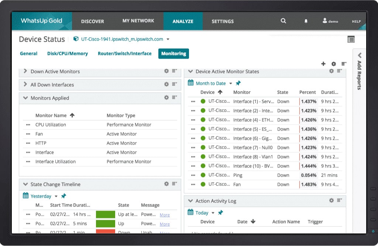Collapse the Monitors Applied panel
378x246 pixels.
click(x=25, y=98)
